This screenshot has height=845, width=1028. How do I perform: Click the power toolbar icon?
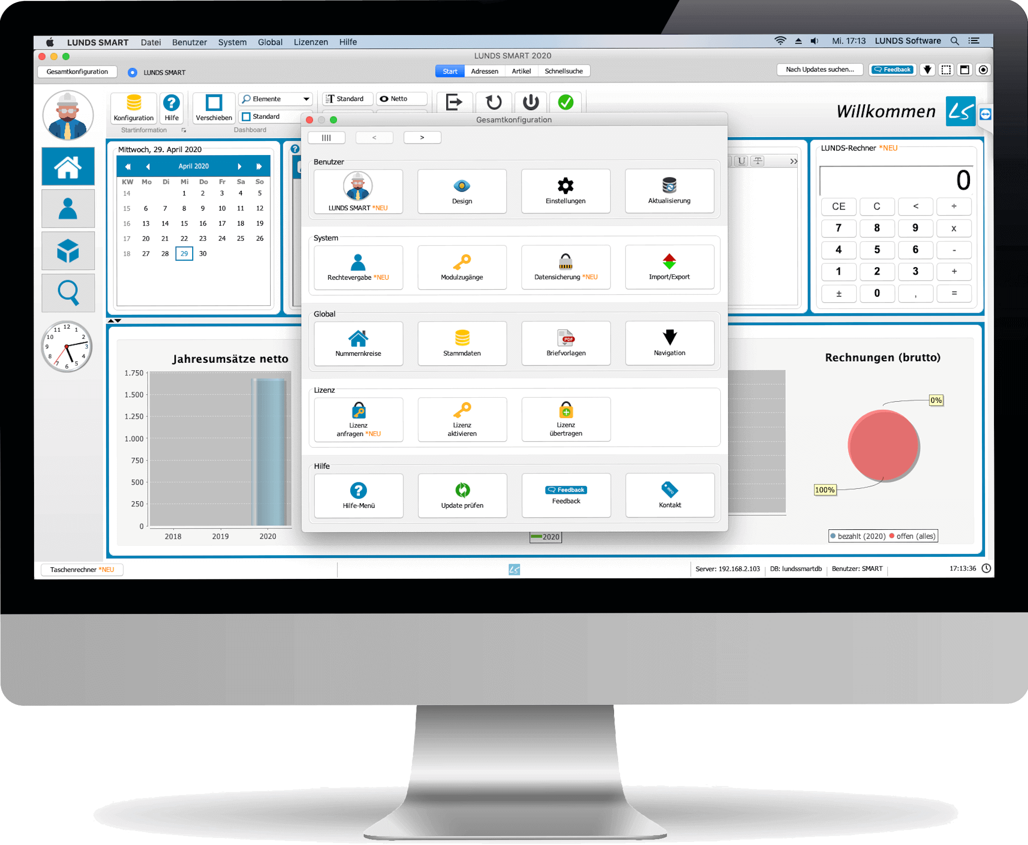point(531,102)
